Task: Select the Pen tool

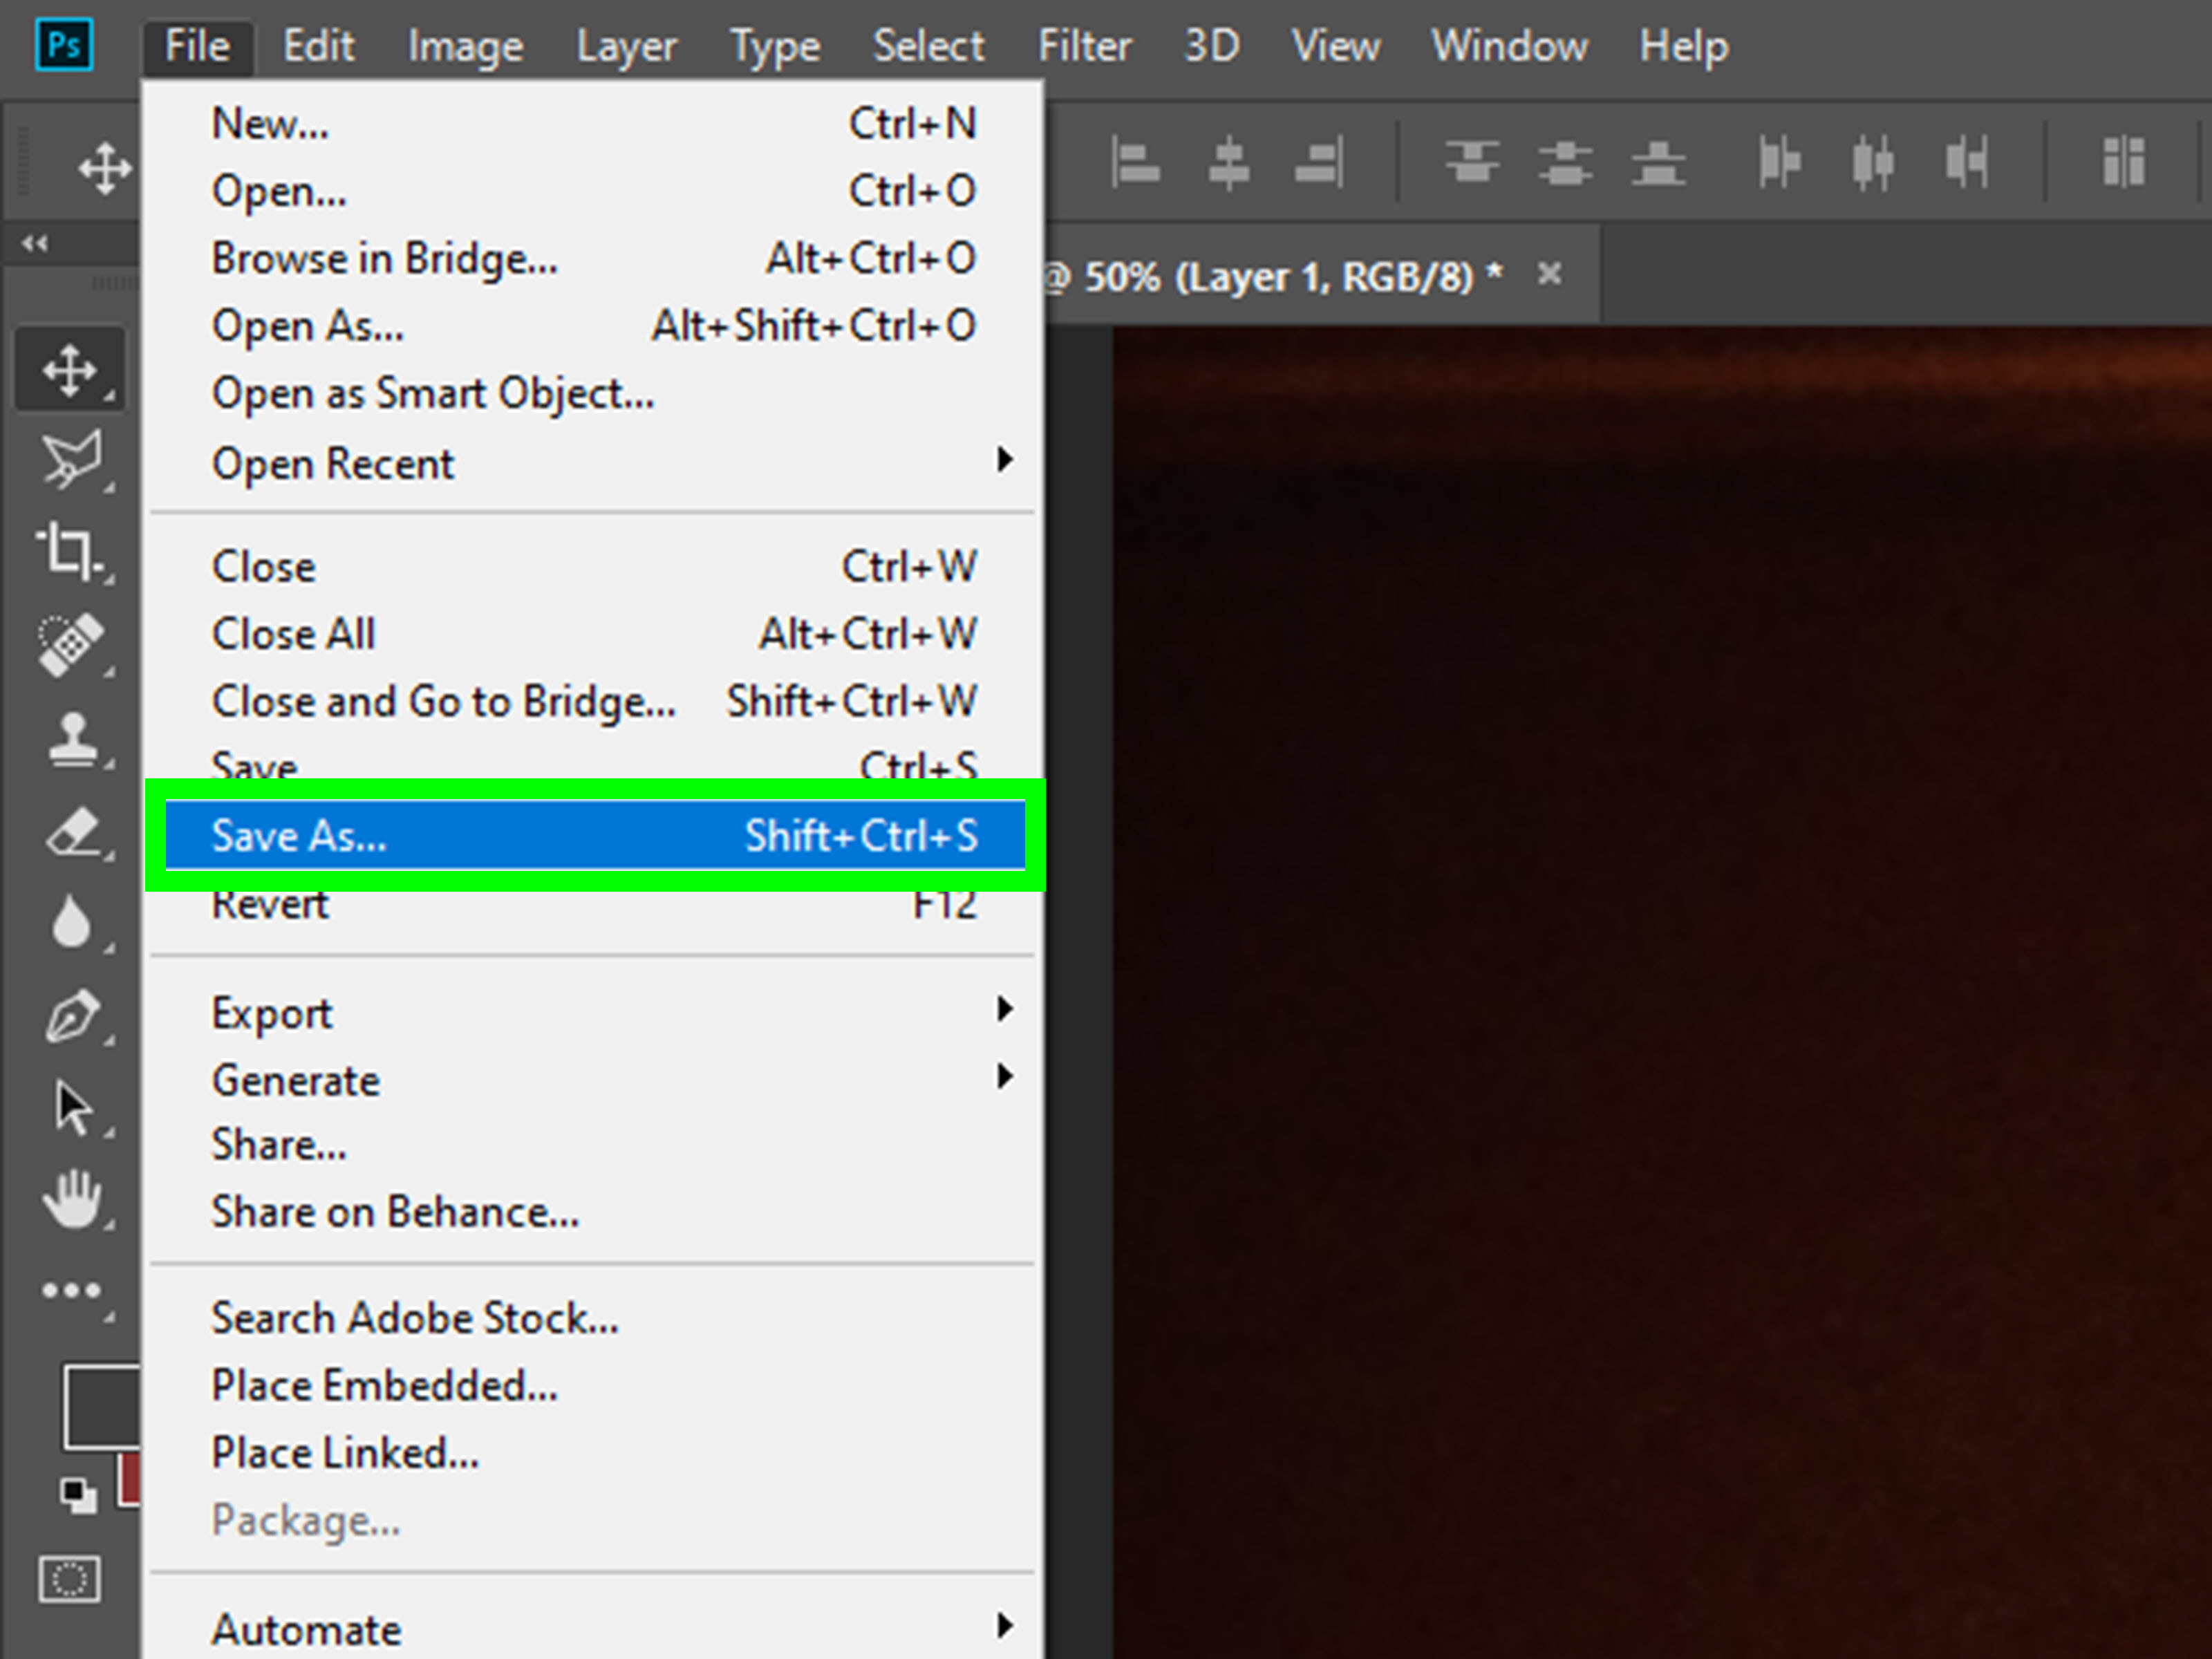Action: click(x=72, y=1016)
